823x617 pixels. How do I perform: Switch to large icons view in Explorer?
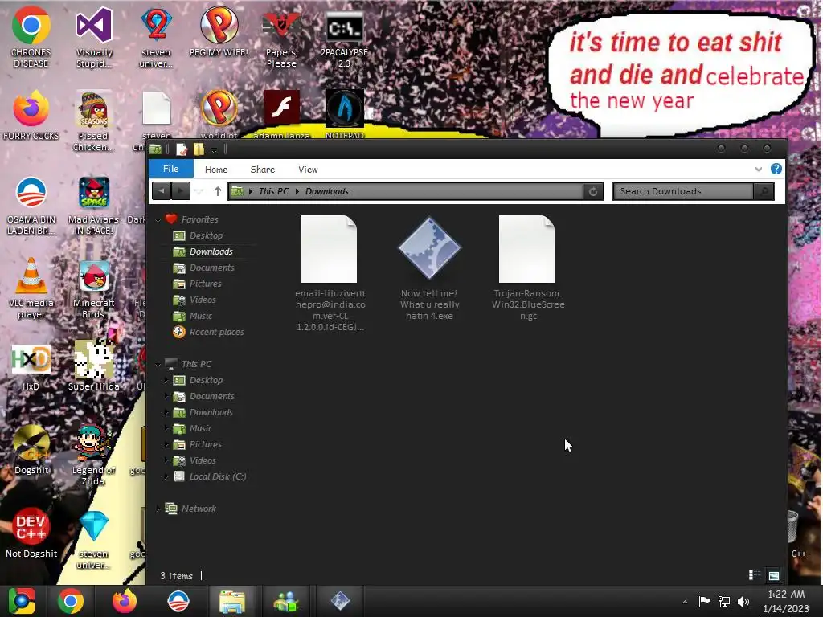pyautogui.click(x=774, y=575)
